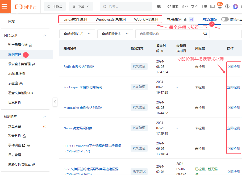Open the 费用 top menu
The width and height of the screenshot is (242, 175).
160,6
